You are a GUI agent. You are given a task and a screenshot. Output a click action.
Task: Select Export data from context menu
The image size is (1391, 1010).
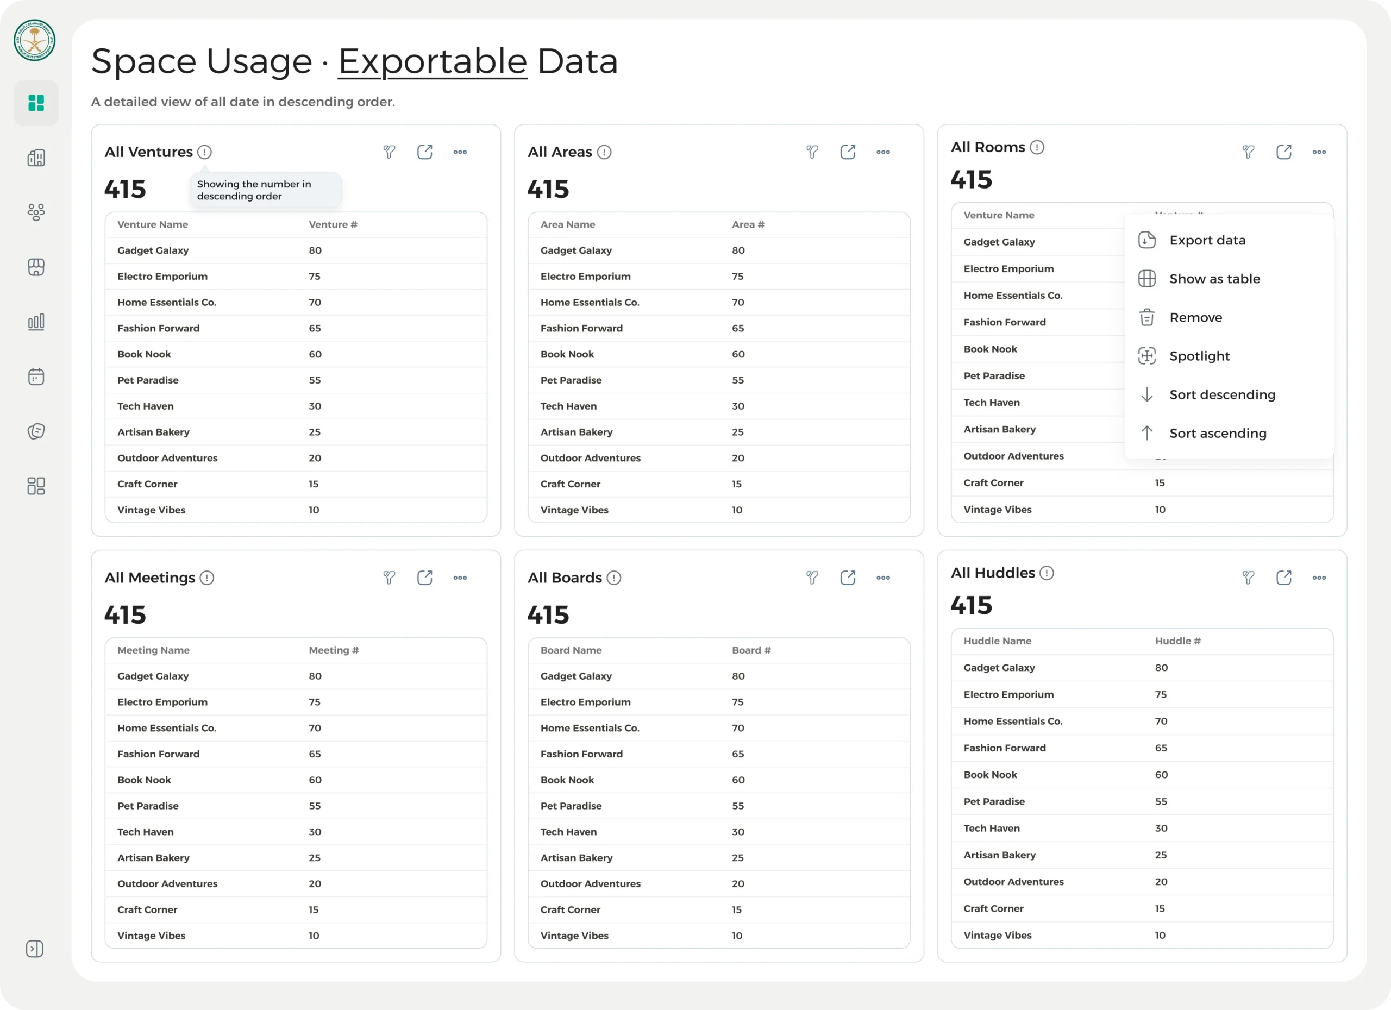pos(1207,240)
